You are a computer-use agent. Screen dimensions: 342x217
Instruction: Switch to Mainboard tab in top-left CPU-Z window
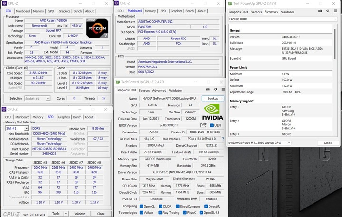point(23,11)
